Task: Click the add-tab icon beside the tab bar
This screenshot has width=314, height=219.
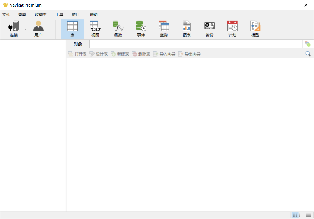Action: click(x=308, y=44)
